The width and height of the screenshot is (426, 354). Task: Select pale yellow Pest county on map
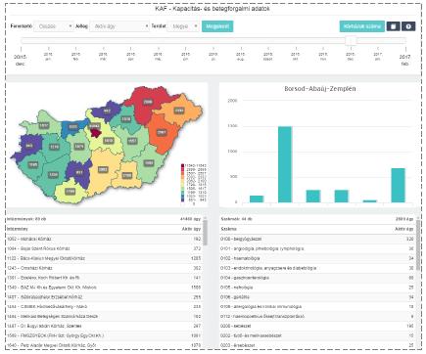[109, 141]
